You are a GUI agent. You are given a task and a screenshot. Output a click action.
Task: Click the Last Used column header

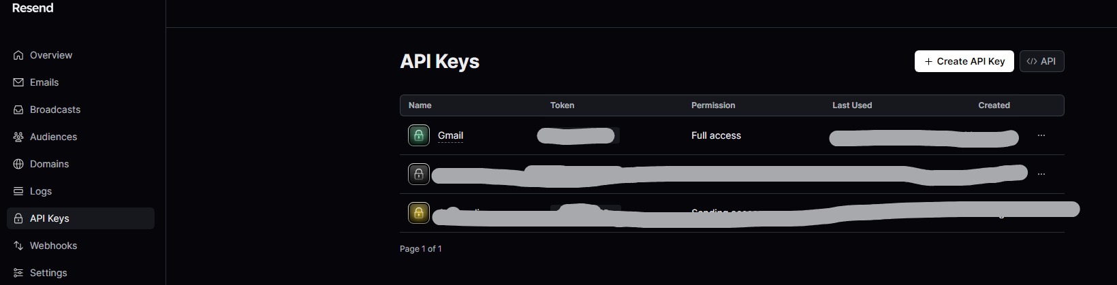coord(852,105)
